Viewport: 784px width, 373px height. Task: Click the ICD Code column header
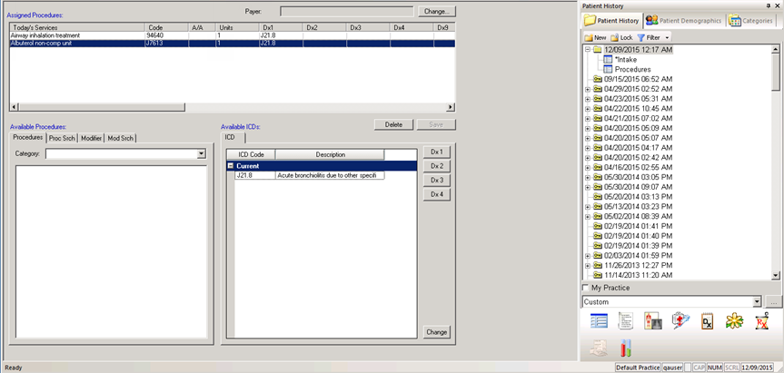[251, 155]
